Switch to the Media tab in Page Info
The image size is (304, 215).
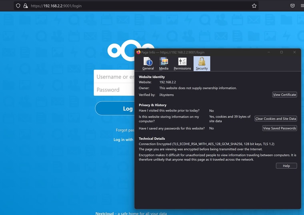point(164,64)
